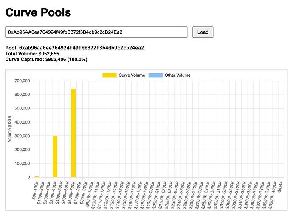Select the small $0k–$100k yellow bar

pyautogui.click(x=37, y=177)
